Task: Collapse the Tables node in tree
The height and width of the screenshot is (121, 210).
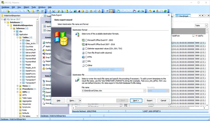Action: (x=17, y=37)
